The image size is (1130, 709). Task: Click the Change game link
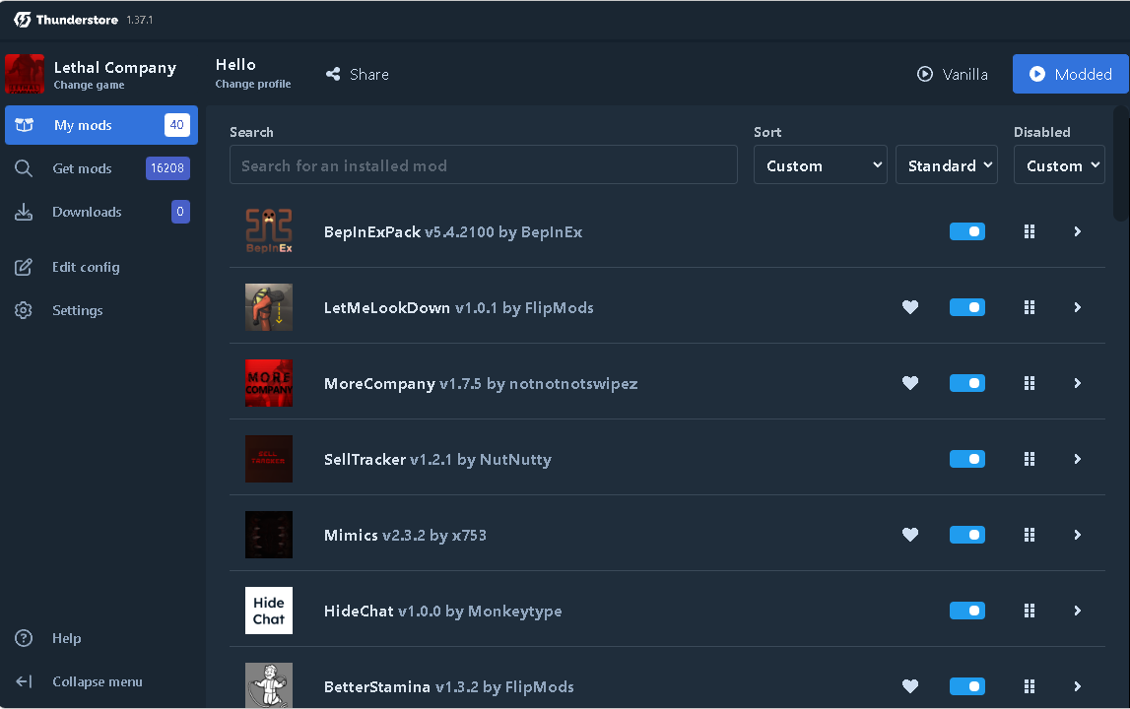tap(89, 85)
